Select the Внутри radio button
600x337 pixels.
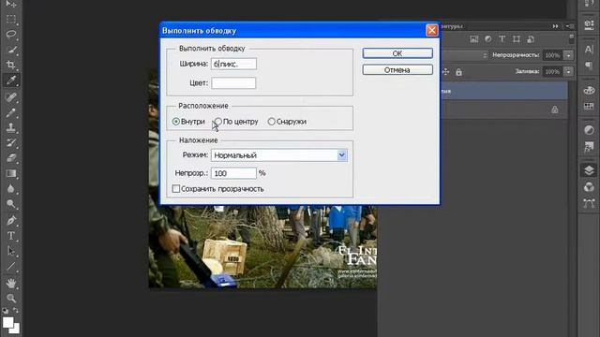(176, 122)
